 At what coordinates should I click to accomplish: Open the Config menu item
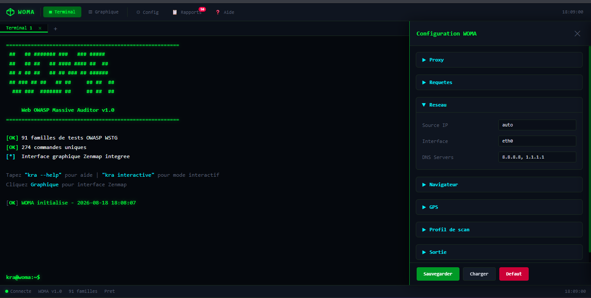[x=148, y=12]
